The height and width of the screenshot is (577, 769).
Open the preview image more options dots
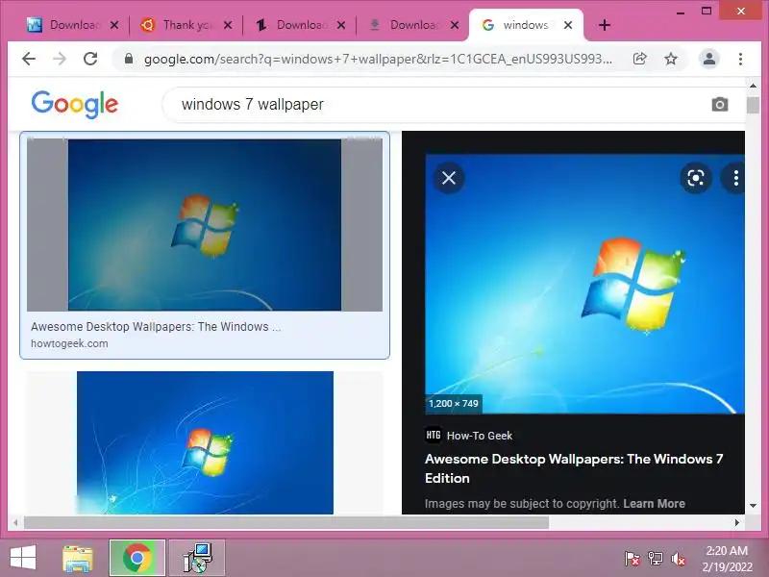(x=735, y=178)
